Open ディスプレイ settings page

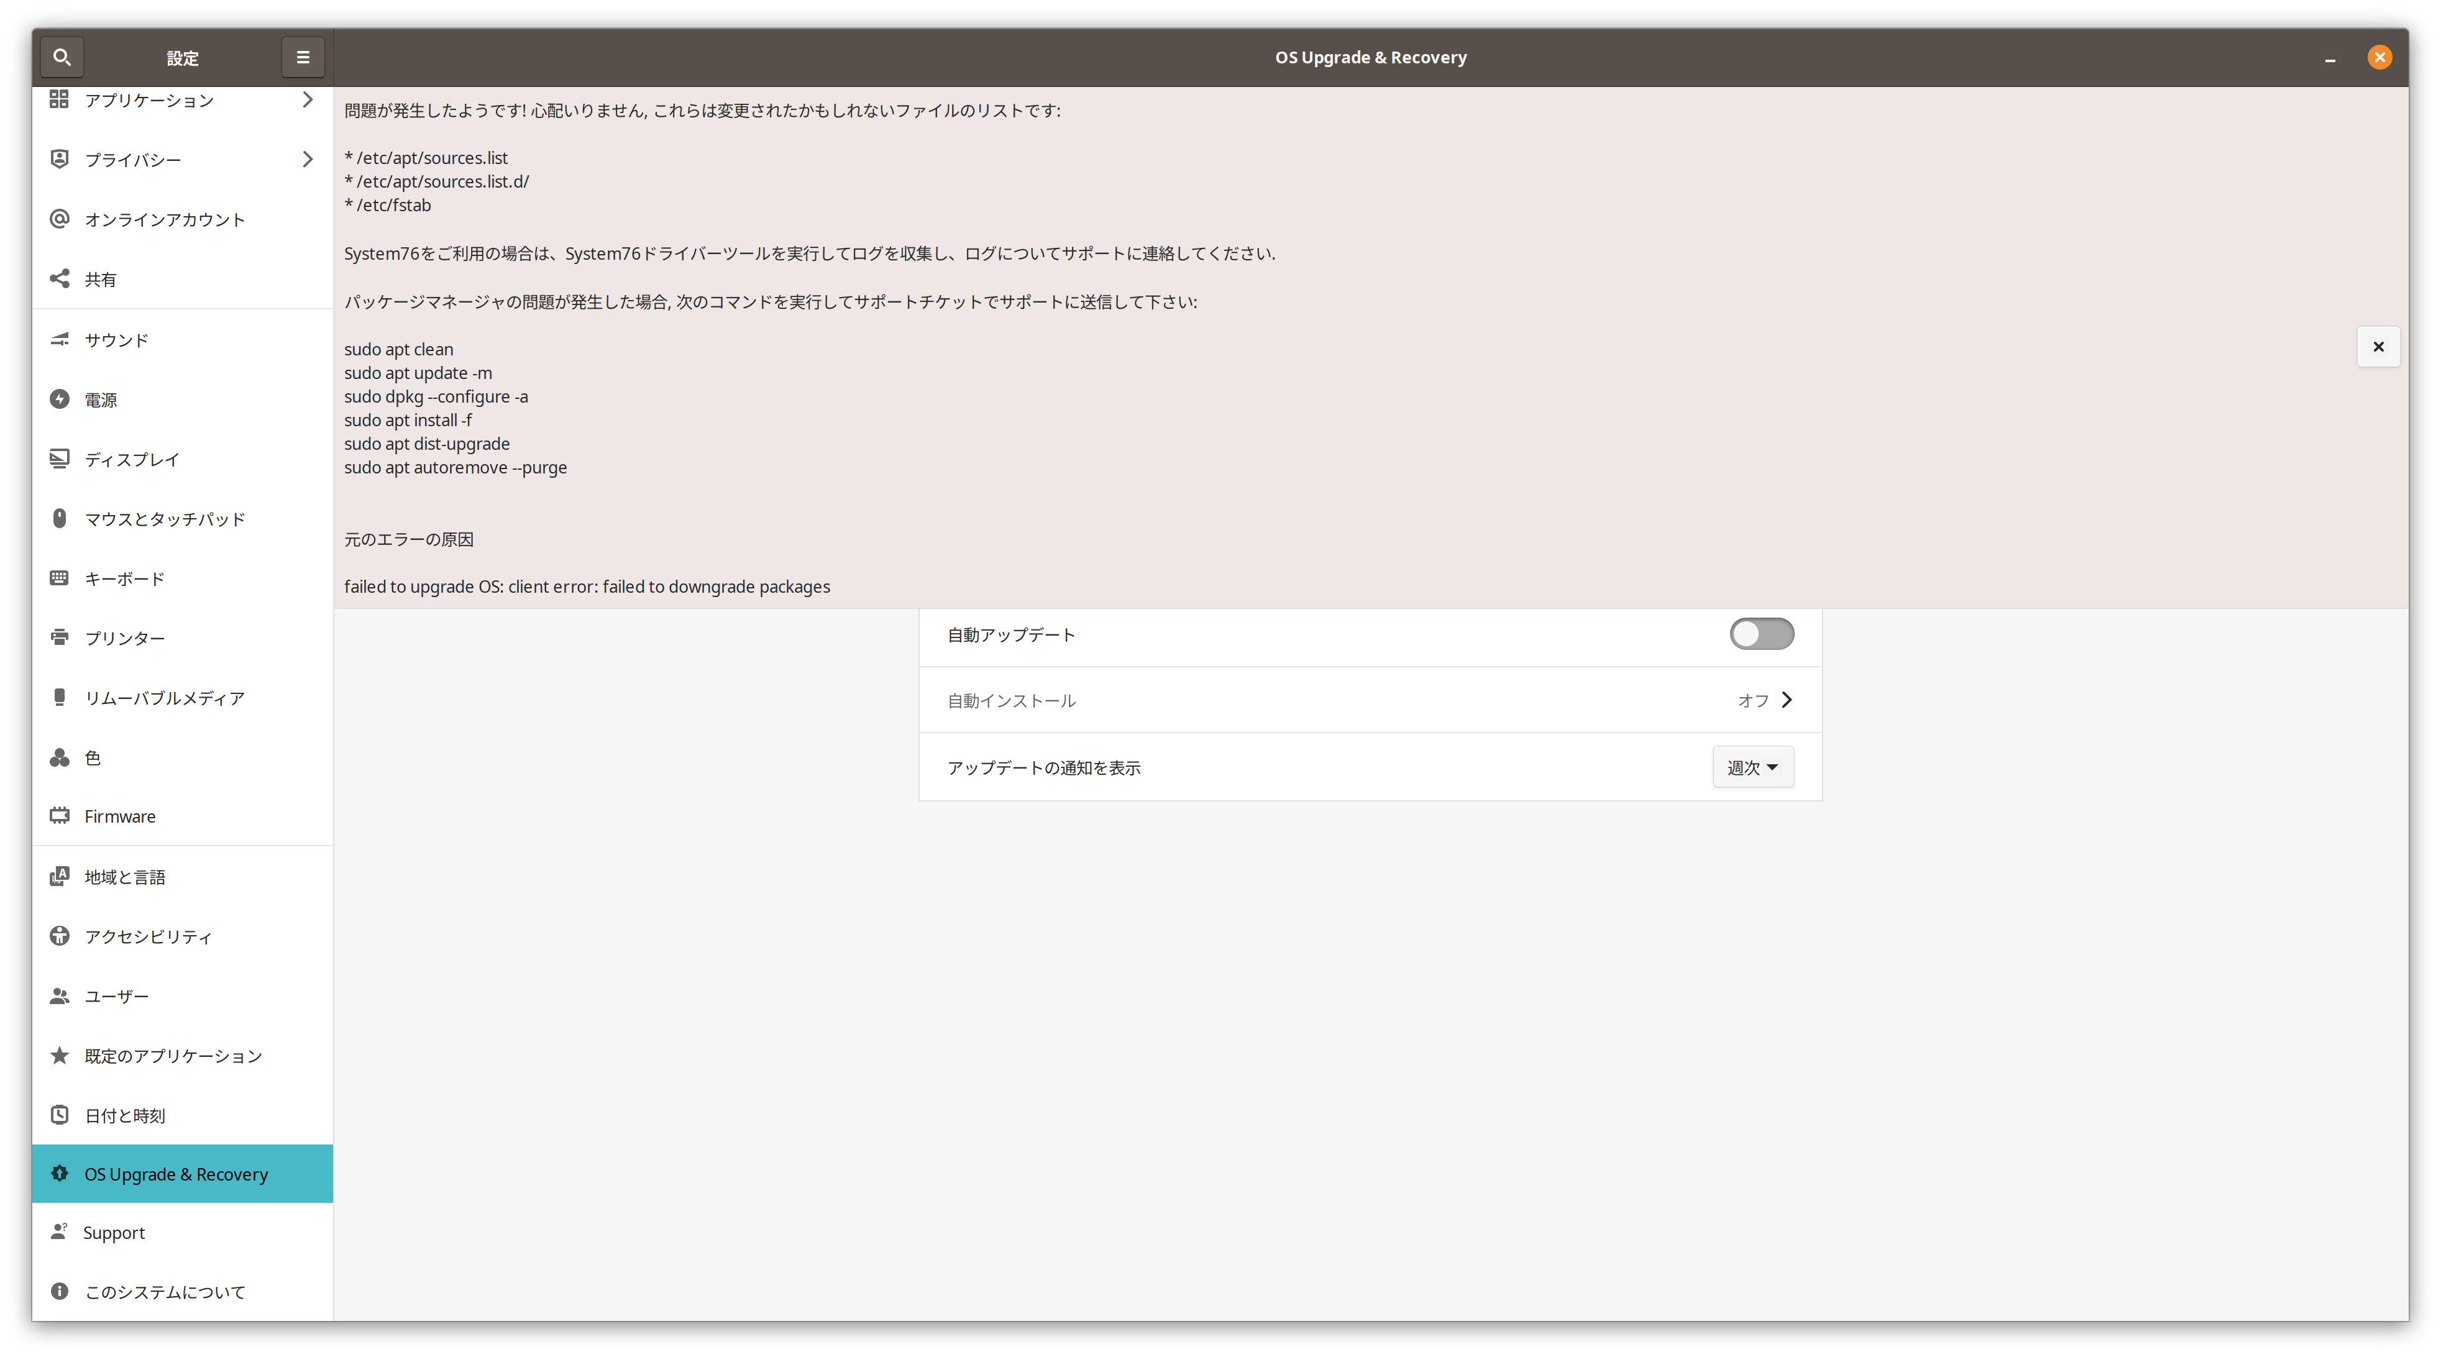point(132,460)
